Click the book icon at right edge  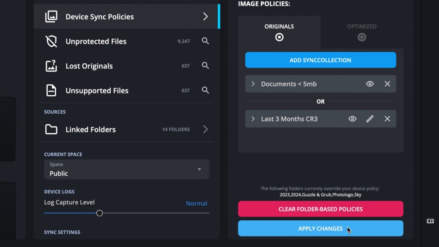coord(430,221)
